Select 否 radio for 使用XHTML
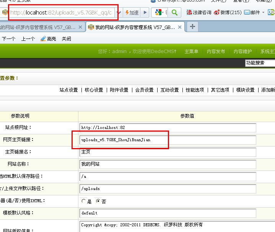The height and width of the screenshot is (232, 275). pyautogui.click(x=98, y=201)
